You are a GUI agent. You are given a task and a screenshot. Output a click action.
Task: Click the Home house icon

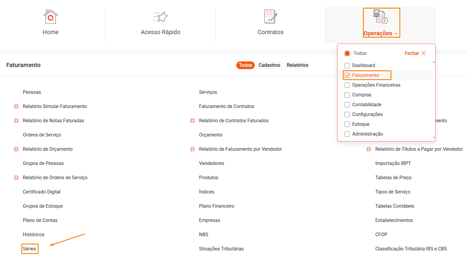click(x=50, y=17)
